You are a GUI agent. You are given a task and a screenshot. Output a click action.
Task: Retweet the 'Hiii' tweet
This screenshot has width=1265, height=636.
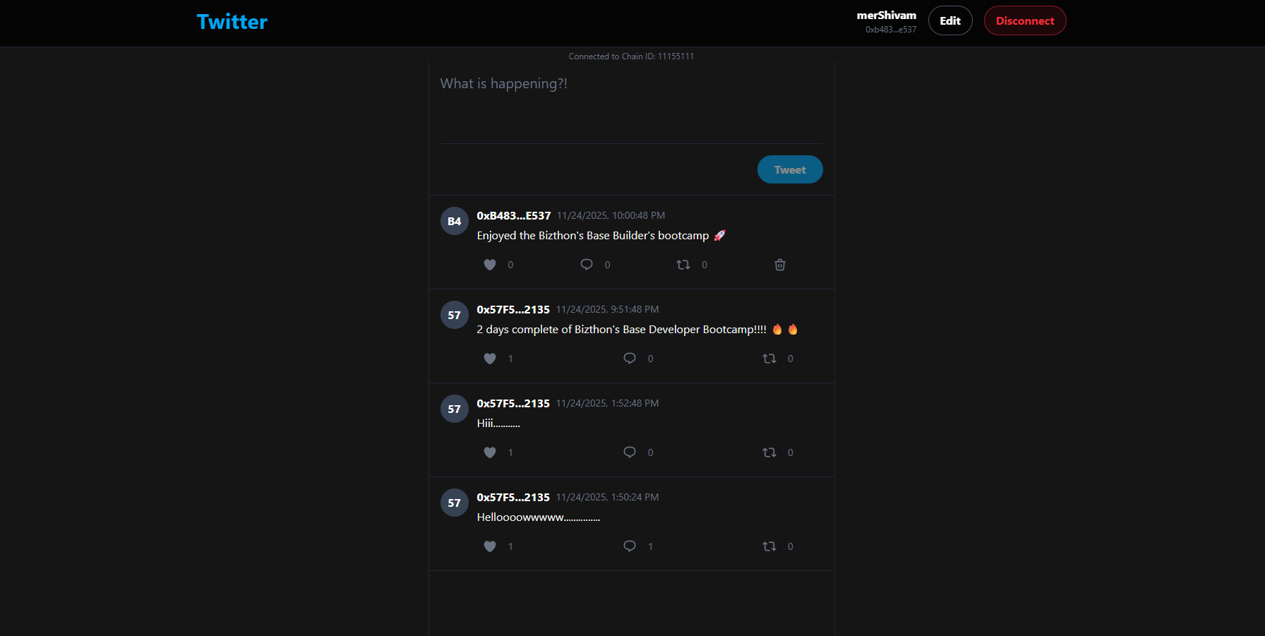769,452
